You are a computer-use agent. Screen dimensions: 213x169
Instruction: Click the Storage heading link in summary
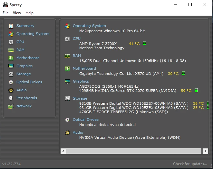click(x=80, y=98)
